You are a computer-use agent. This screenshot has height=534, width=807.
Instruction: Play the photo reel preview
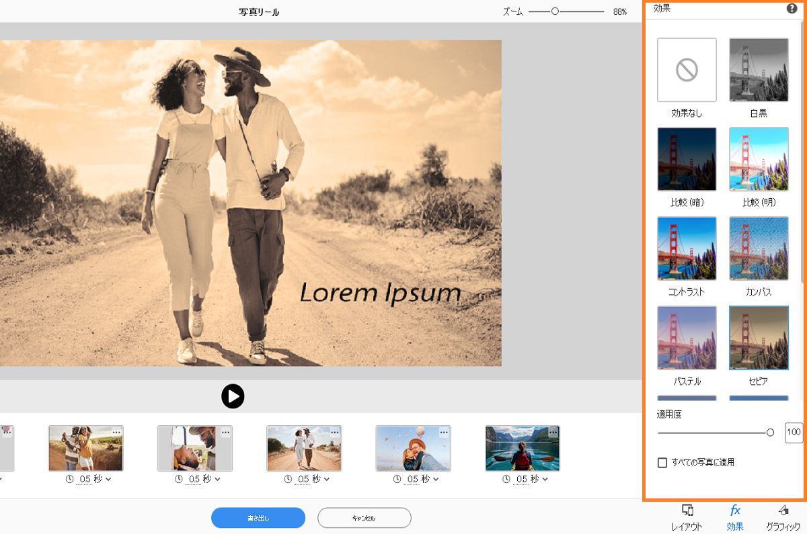click(x=233, y=396)
